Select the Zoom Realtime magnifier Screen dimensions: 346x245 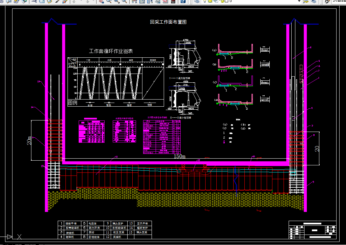(x=109, y=1)
